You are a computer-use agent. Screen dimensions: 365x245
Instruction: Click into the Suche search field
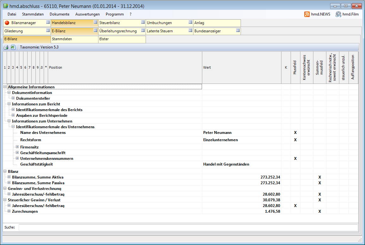tap(188, 227)
